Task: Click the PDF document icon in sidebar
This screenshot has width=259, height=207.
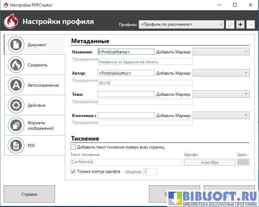Action: [16, 146]
